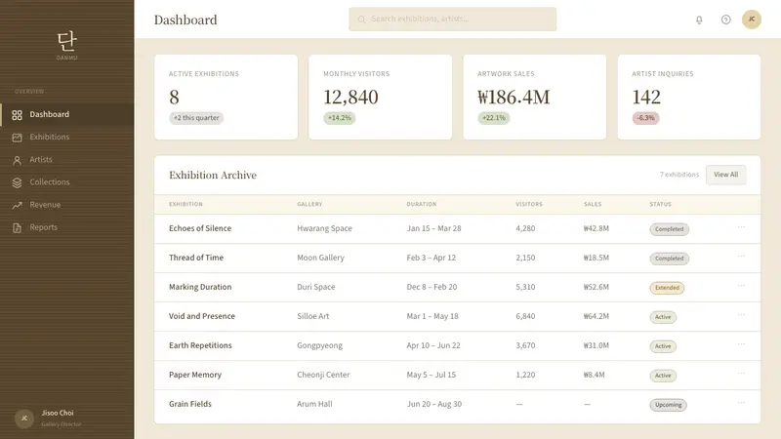Open the Echoes of Silence exhibition
This screenshot has width=781, height=439.
pos(200,228)
